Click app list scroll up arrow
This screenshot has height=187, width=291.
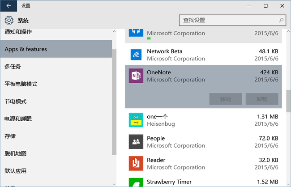coord(288,31)
